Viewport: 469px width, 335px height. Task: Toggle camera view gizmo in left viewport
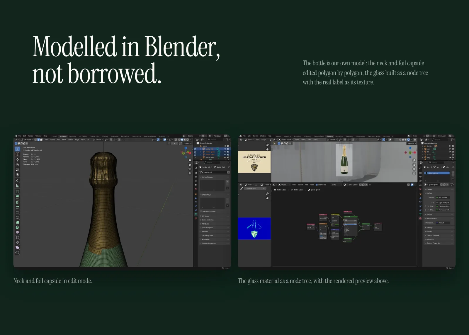[190, 169]
